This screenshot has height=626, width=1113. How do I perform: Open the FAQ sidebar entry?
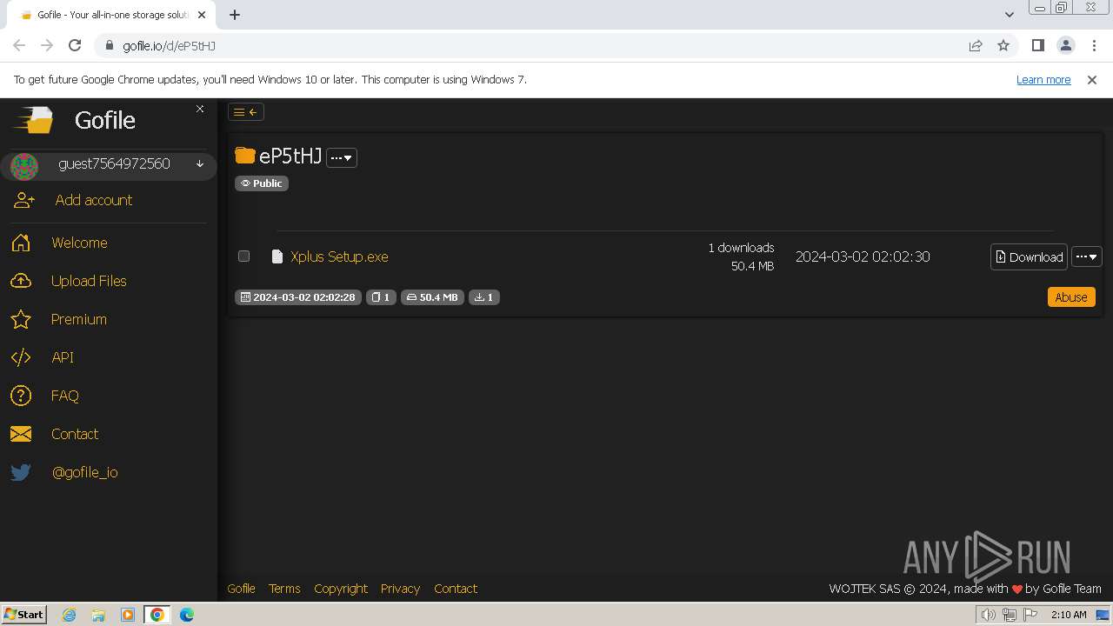65,396
